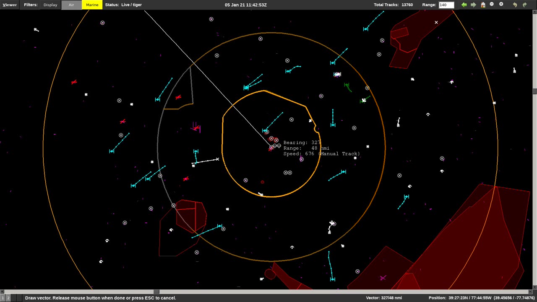Switch to view tab 2 at bottom
The height and width of the screenshot is (302, 537).
(x=8, y=298)
